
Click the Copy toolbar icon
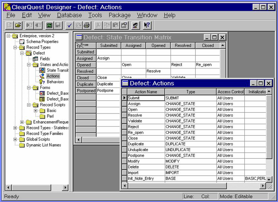pyautogui.click(x=107, y=25)
